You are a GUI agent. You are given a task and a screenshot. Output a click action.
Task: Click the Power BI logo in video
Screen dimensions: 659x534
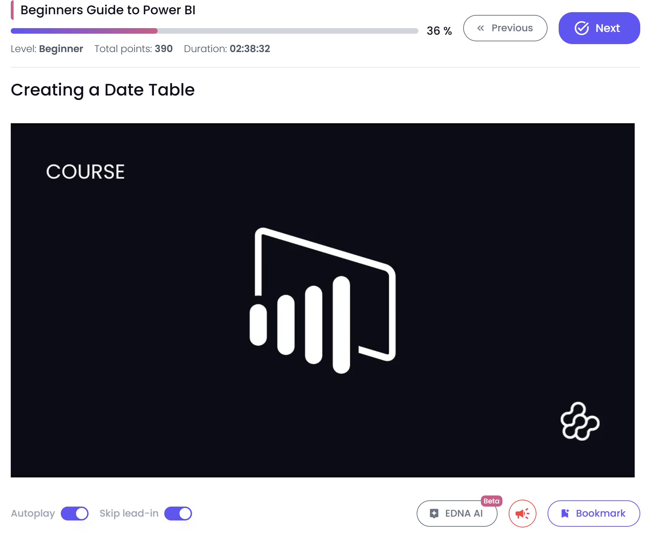pos(323,300)
